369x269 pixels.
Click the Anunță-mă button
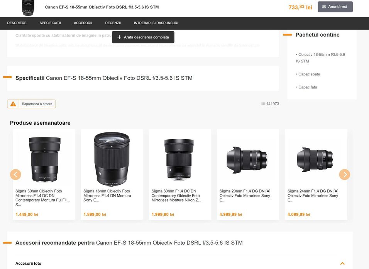[335, 7]
